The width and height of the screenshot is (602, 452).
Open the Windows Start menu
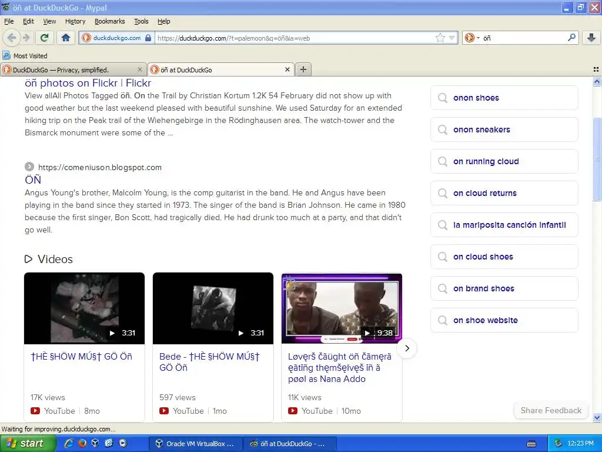[x=28, y=444]
